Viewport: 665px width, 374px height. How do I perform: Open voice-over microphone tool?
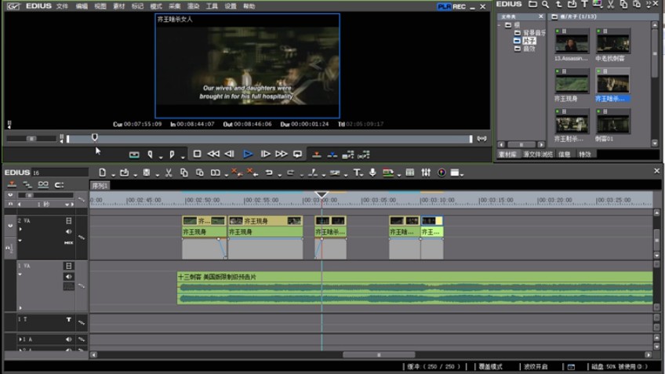(372, 172)
